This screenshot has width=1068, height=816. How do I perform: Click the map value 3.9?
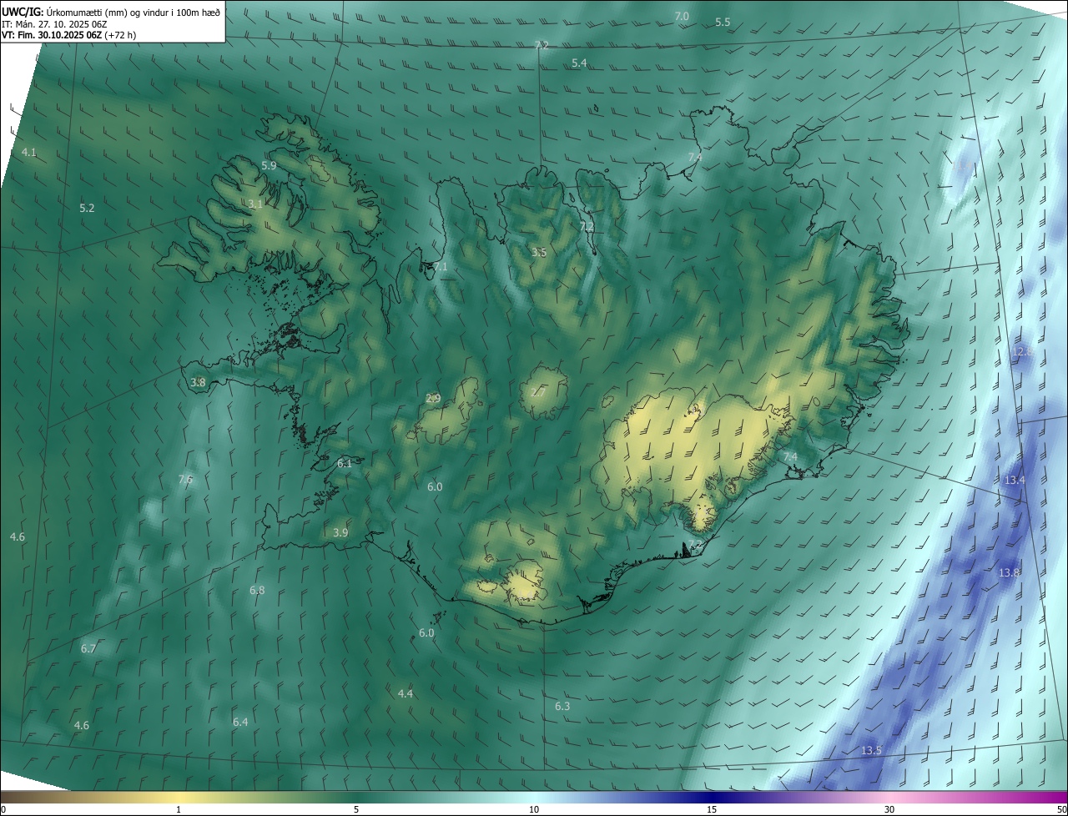[340, 532]
